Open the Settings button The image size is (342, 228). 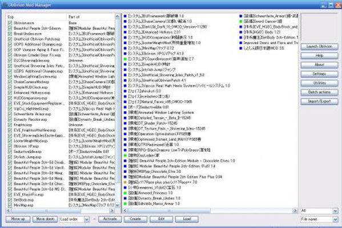319,74
